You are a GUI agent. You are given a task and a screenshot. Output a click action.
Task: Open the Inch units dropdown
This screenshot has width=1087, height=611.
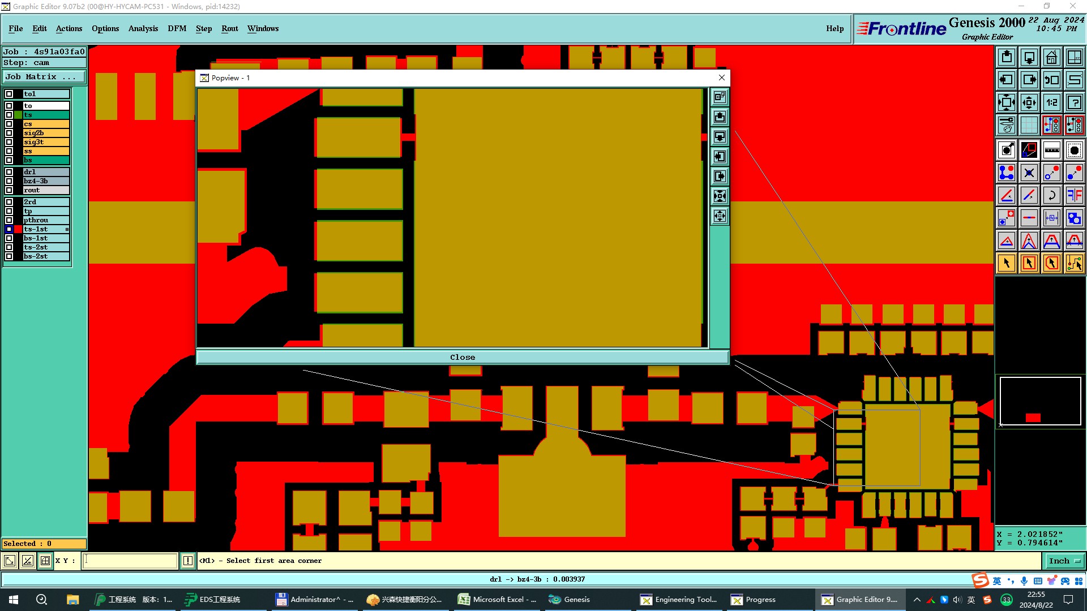[1064, 561]
